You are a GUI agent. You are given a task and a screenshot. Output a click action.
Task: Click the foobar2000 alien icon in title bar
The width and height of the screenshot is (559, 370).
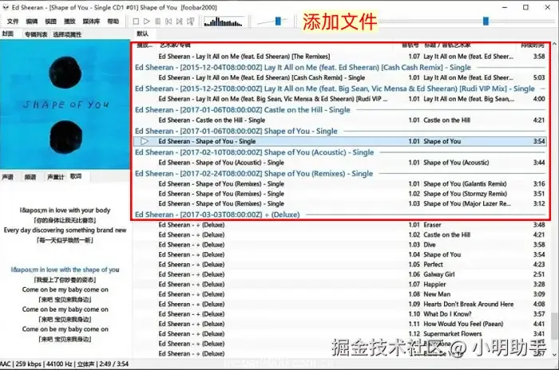click(x=6, y=7)
